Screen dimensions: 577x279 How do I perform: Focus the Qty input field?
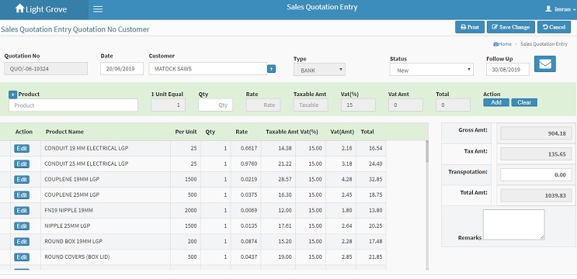click(215, 105)
